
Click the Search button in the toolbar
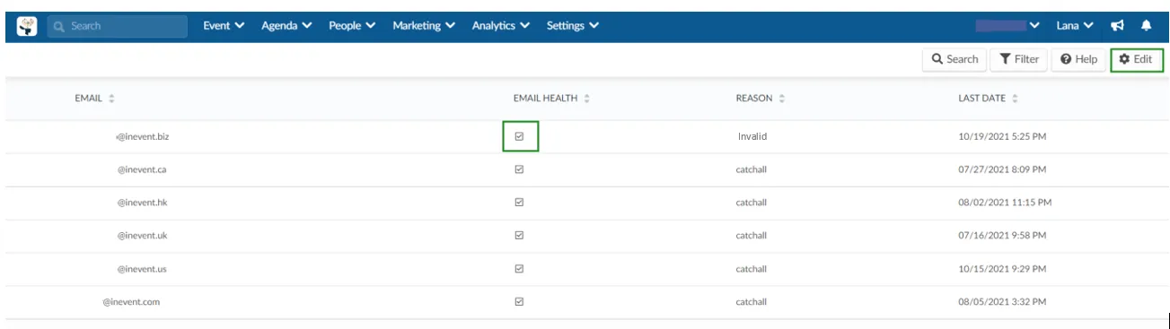pos(954,59)
